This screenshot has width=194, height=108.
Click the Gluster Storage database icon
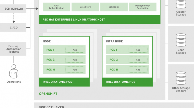point(181,4)
